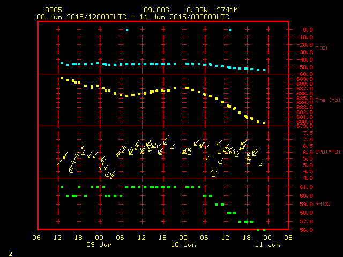Image resolution: width=343 pixels, height=257 pixels.
Task: Click the 5.5 wind speed tick value
Action: (x=308, y=159)
